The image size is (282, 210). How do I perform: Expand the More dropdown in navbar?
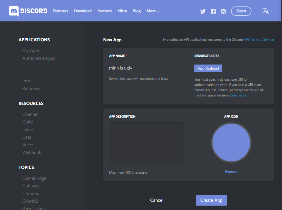(153, 11)
